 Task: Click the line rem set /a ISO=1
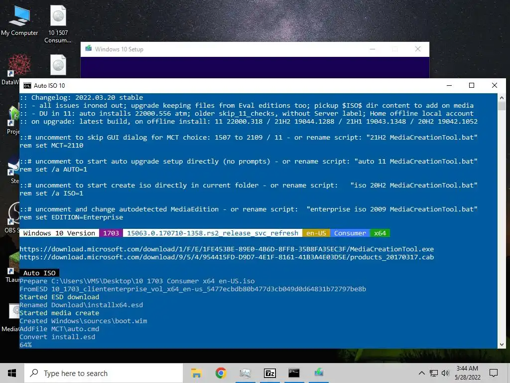(x=51, y=193)
